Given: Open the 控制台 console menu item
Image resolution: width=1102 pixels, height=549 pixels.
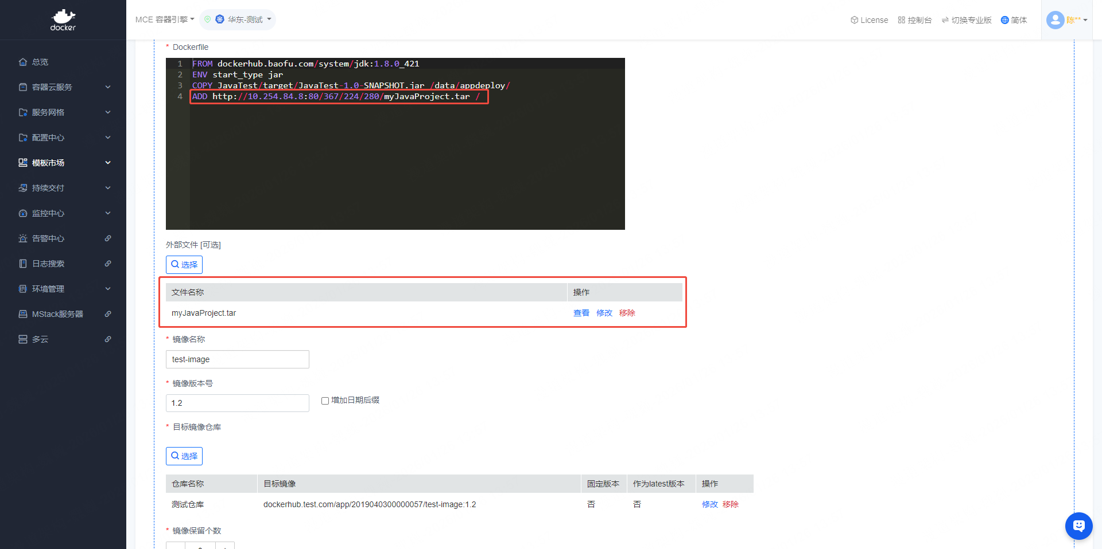Looking at the screenshot, I should click(915, 20).
